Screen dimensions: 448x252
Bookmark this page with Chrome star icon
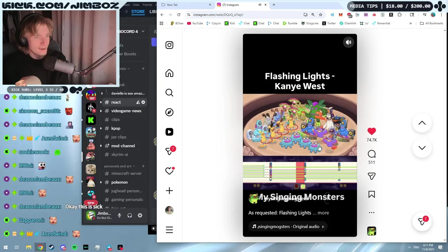pos(321,15)
